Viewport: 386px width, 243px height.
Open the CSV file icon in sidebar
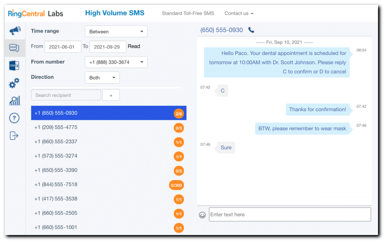pyautogui.click(x=14, y=66)
